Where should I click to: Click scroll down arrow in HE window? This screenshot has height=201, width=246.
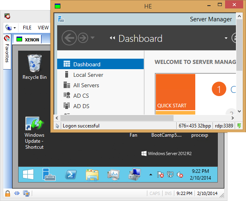click(x=239, y=111)
